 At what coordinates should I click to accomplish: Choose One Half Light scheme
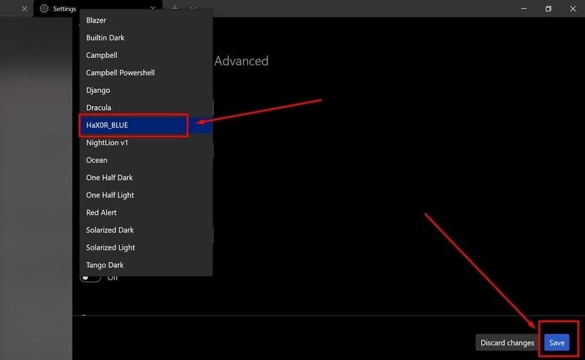[146, 195]
